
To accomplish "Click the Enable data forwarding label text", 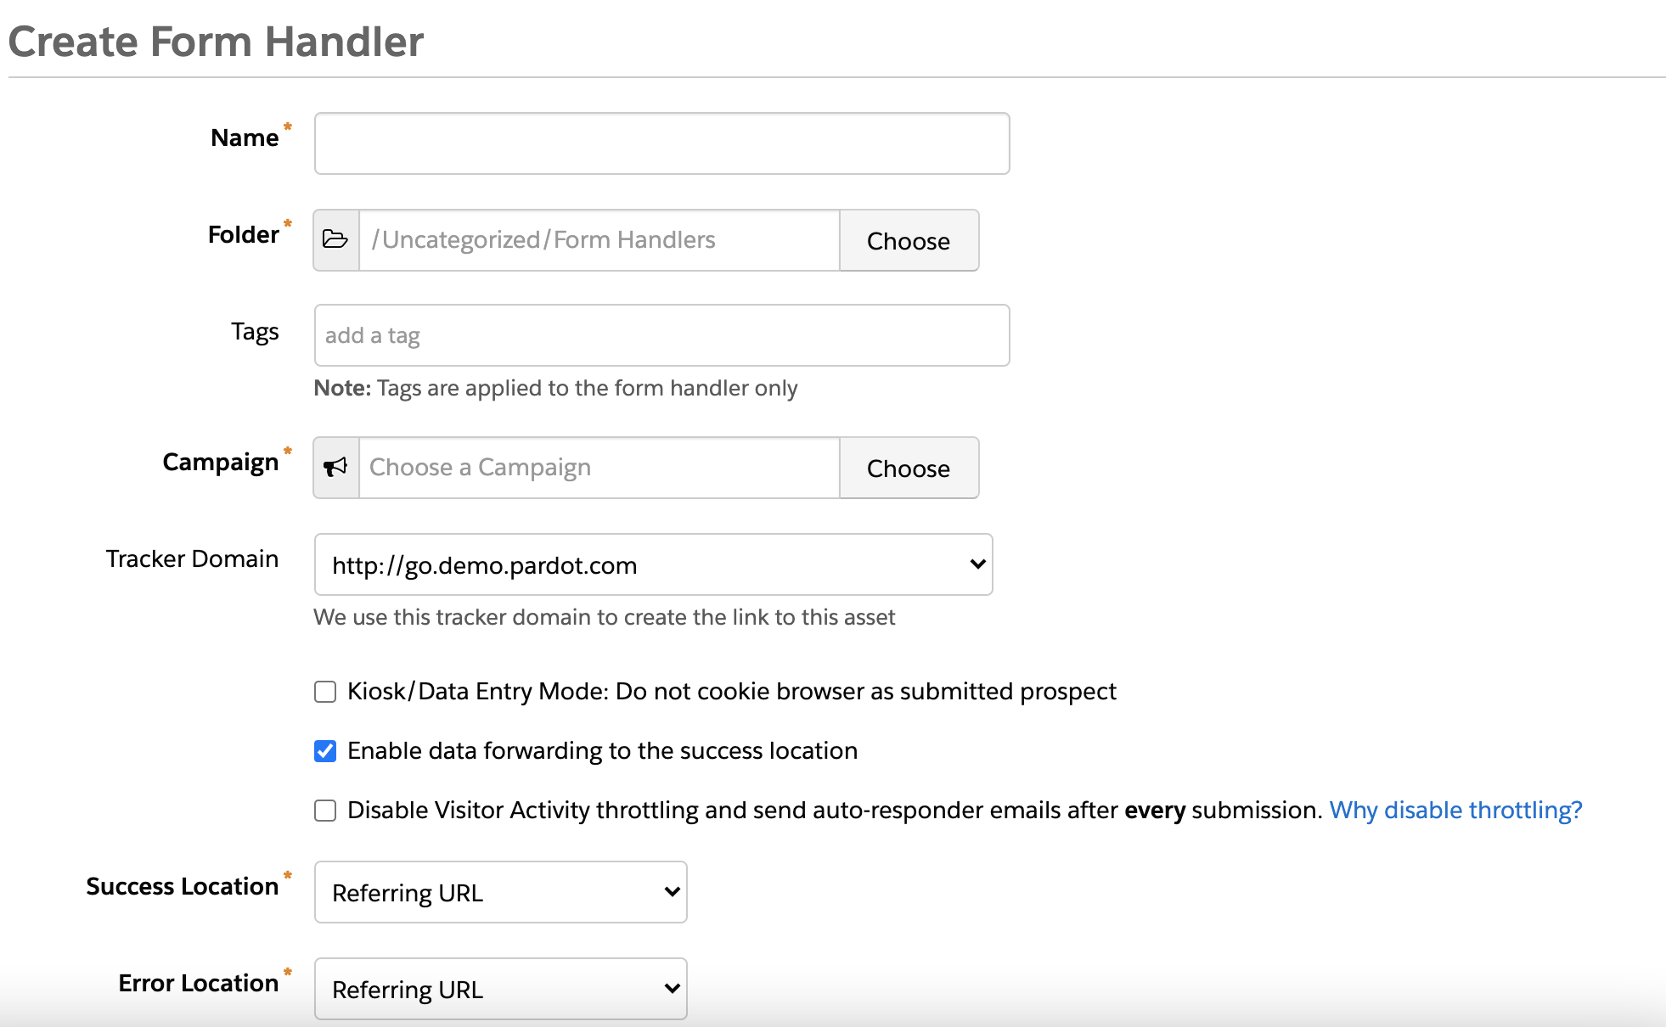I will (x=602, y=751).
